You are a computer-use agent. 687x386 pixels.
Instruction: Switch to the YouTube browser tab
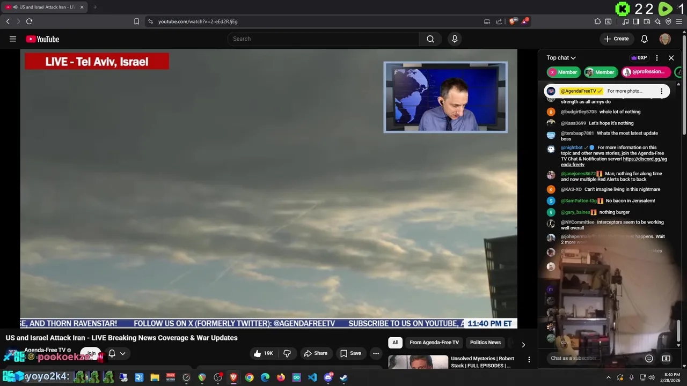(44, 7)
